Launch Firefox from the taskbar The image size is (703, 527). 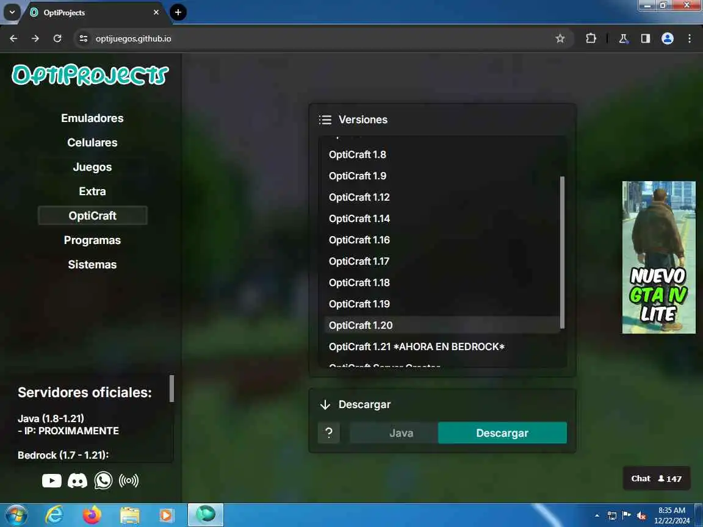click(92, 515)
